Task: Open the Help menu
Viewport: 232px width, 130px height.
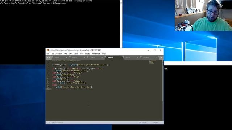Action: pyautogui.click(x=104, y=54)
